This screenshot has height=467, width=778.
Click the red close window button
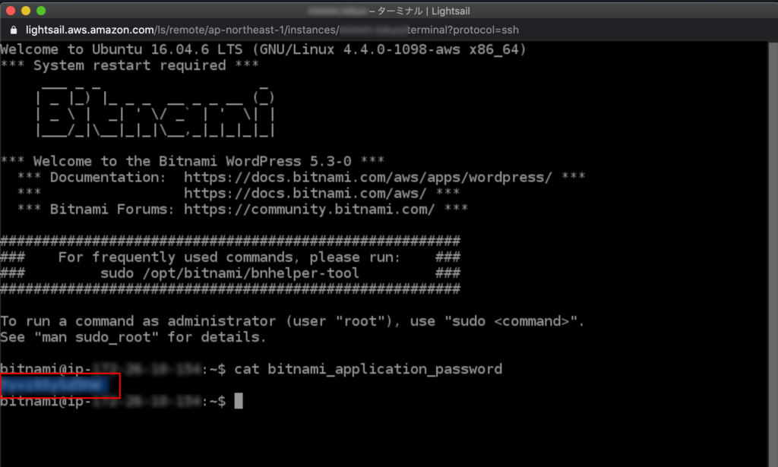(x=11, y=11)
